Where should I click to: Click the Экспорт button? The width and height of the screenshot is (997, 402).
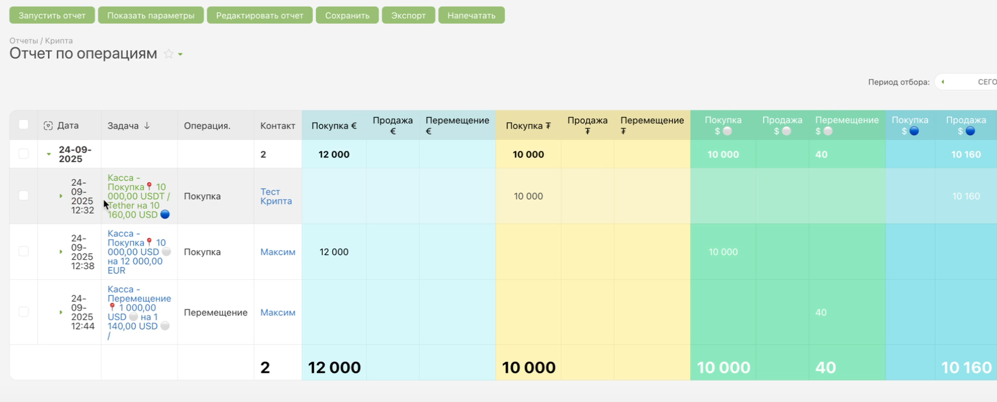[408, 15]
